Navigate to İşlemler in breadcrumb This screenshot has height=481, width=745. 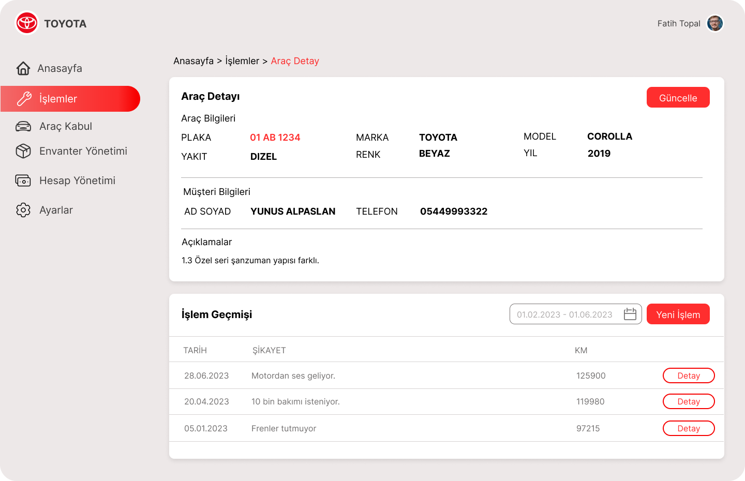point(242,61)
